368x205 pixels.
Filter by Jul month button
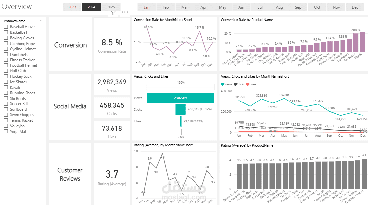click(260, 7)
